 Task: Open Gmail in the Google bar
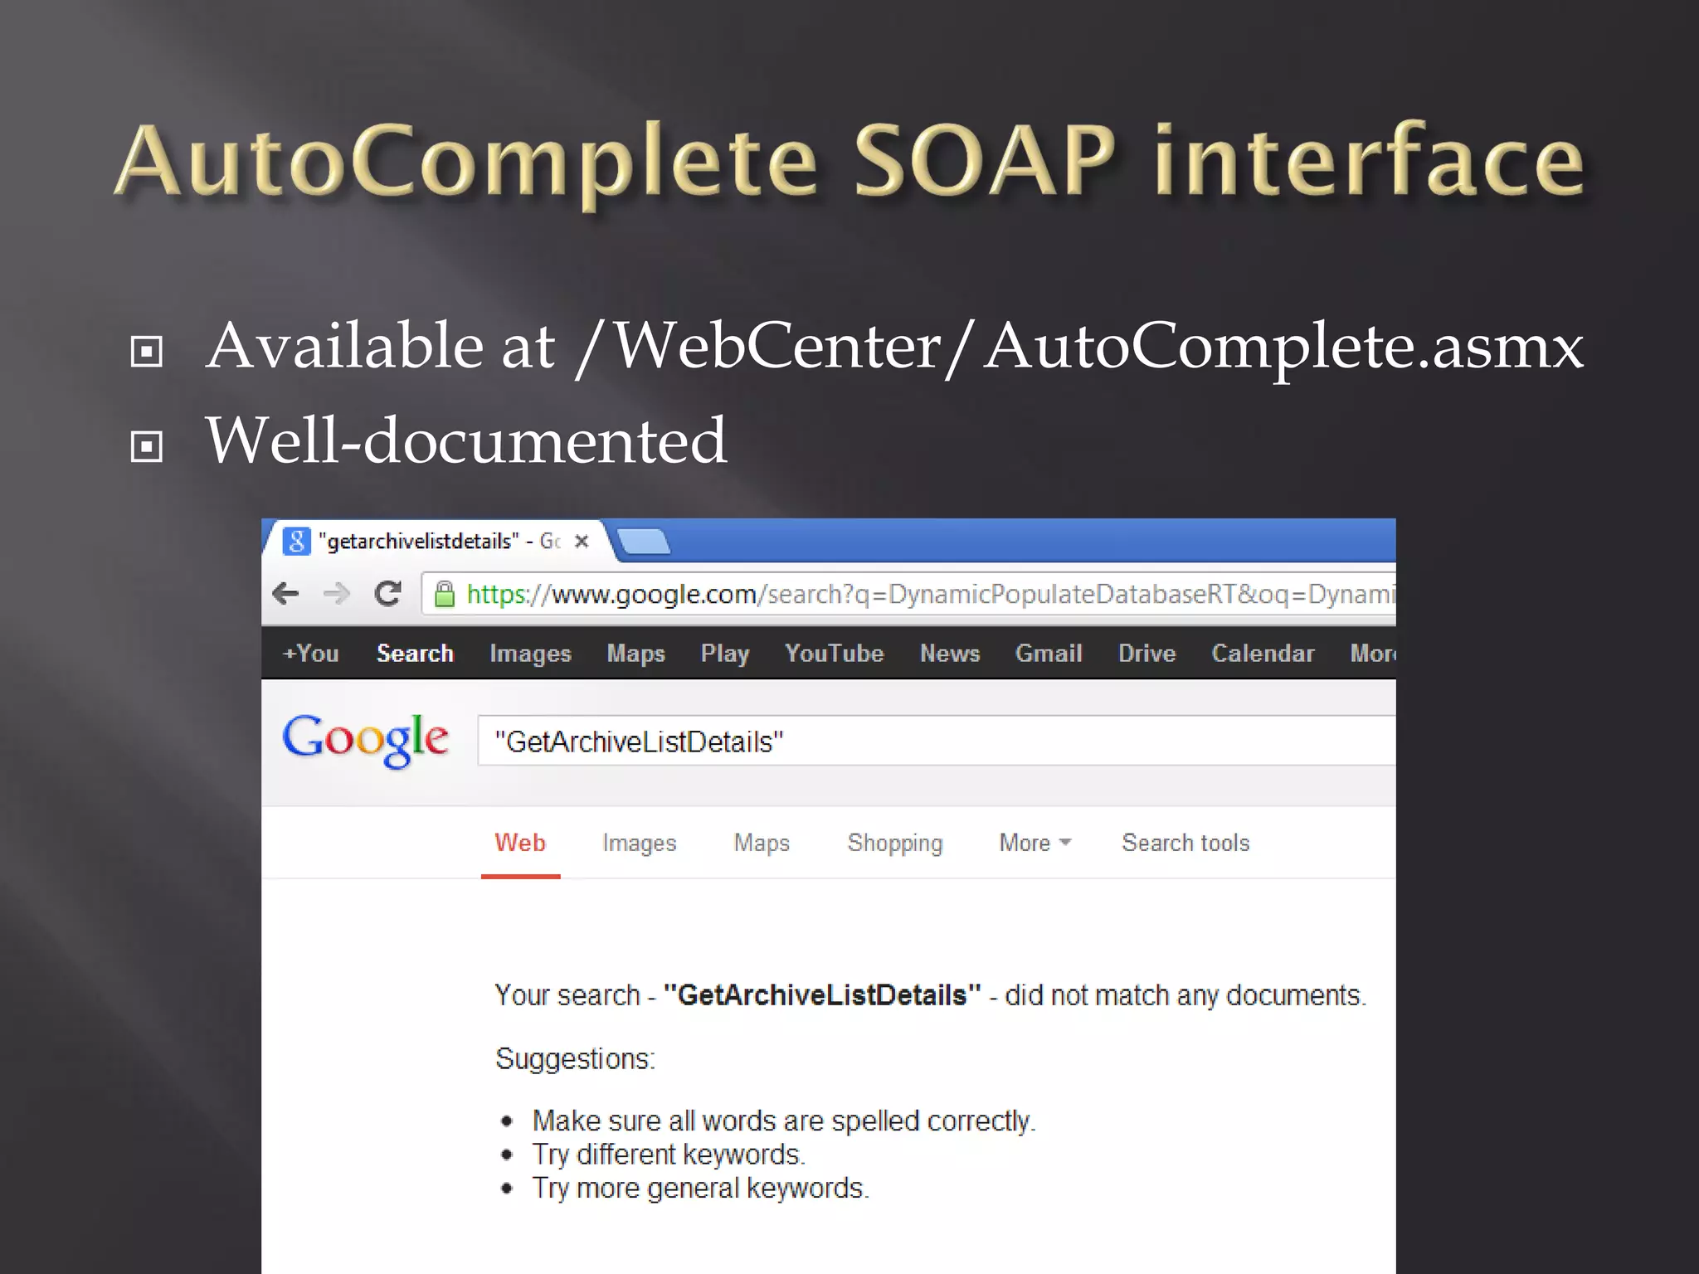pyautogui.click(x=1049, y=654)
